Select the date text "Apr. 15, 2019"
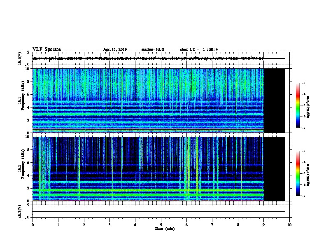The height and width of the screenshot is (252, 326). 115,49
